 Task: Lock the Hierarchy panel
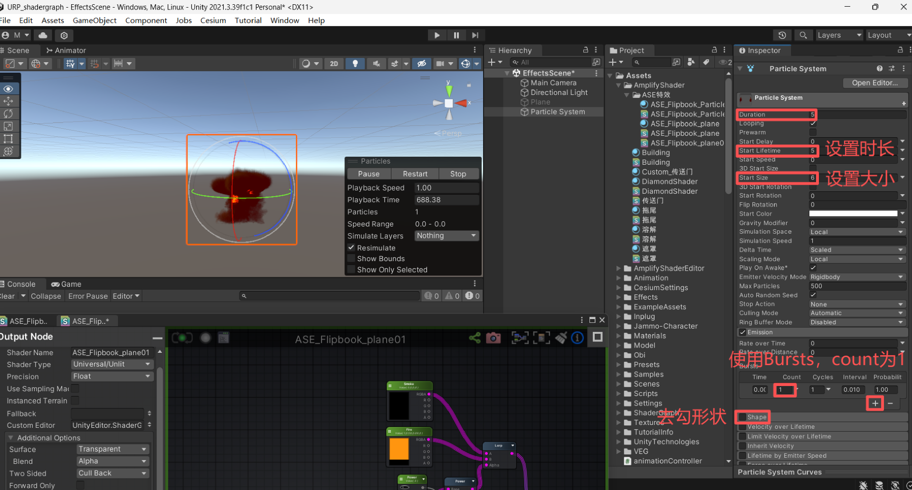point(586,50)
